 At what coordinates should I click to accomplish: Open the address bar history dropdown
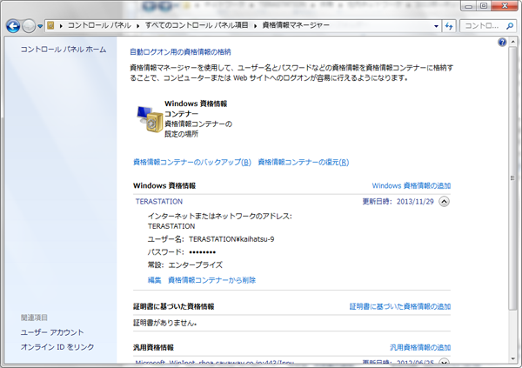tap(436, 26)
